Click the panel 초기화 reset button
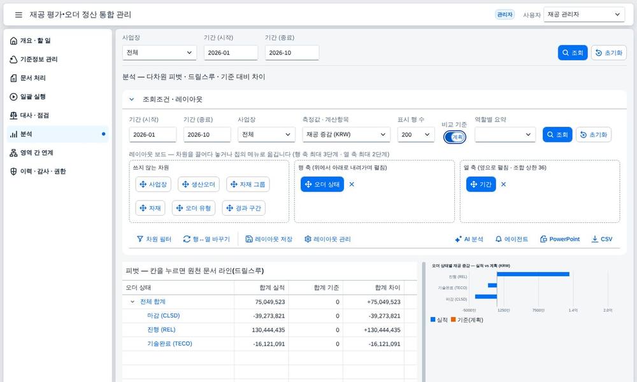This screenshot has height=382, width=637. [594, 134]
